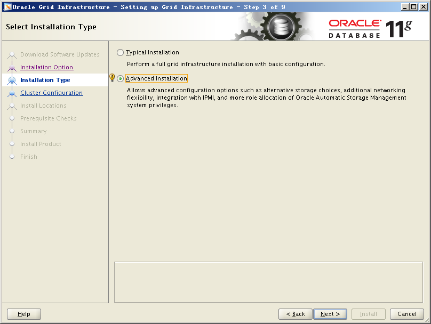
Task: Click the Installation Option step marker icon
Action: click(x=12, y=68)
